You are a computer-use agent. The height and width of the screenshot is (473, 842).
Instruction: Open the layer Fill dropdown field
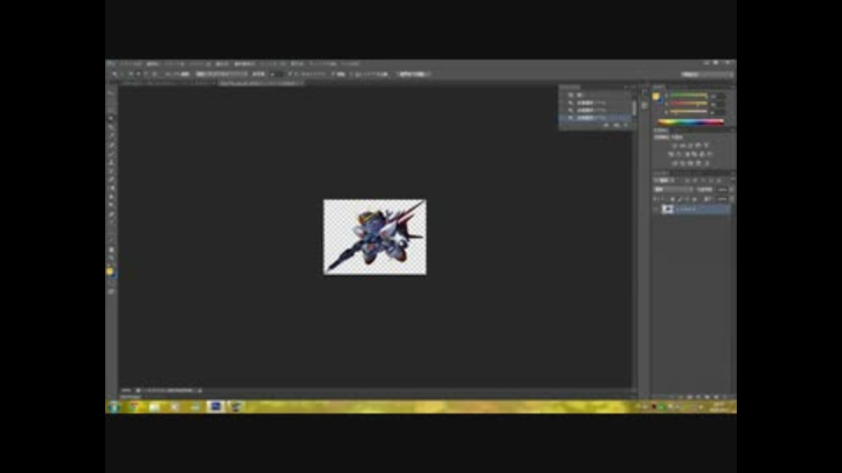(724, 199)
